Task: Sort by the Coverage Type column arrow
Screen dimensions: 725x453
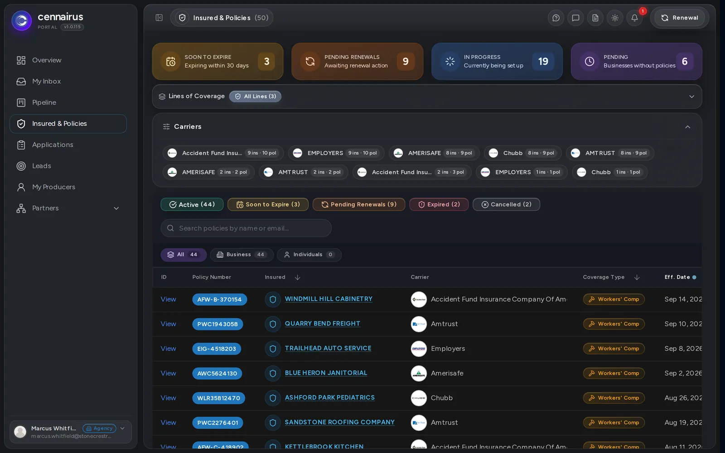Action: [x=637, y=277]
